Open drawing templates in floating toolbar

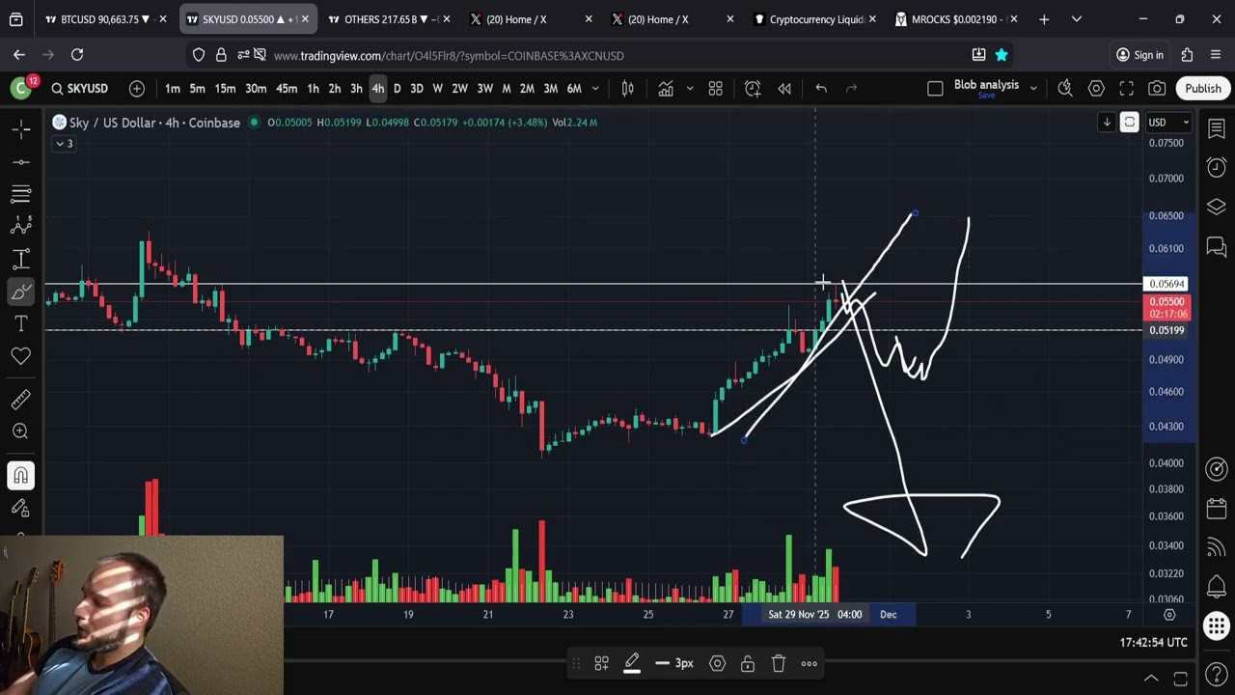[601, 663]
